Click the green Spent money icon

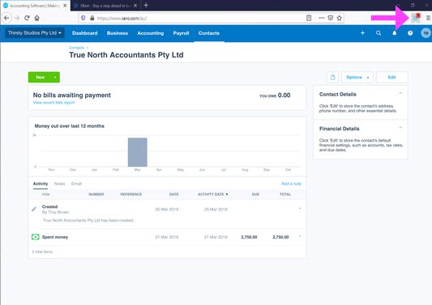(x=36, y=237)
